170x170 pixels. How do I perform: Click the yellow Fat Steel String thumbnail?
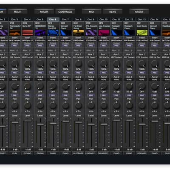[x=79, y=33]
